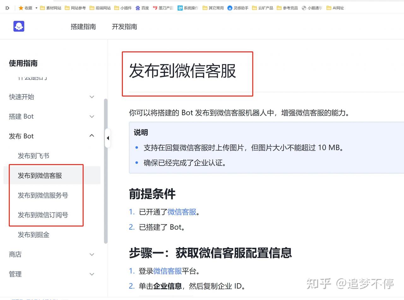Open the 前端网站 bookmark folder
Viewport: 404px width, 300px height.
click(100, 8)
